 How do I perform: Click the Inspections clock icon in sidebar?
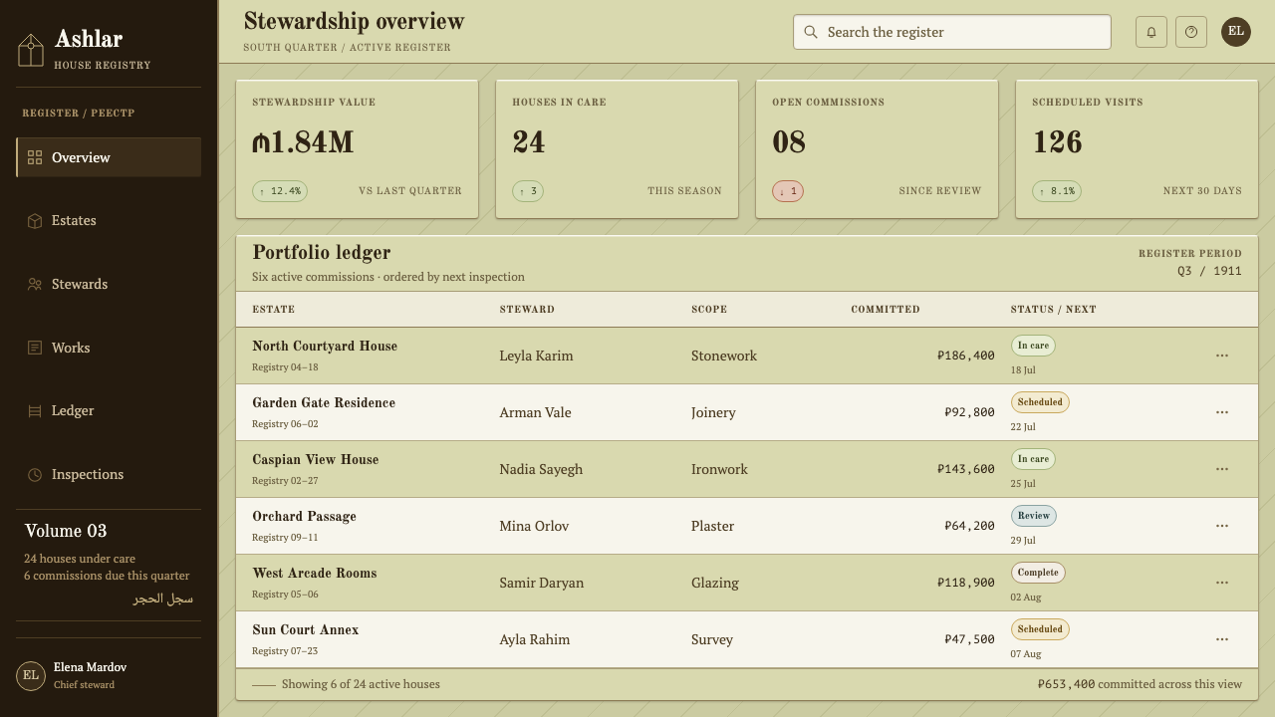click(35, 475)
